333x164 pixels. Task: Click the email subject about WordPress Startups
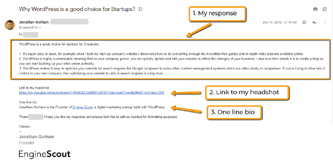pos(77,9)
